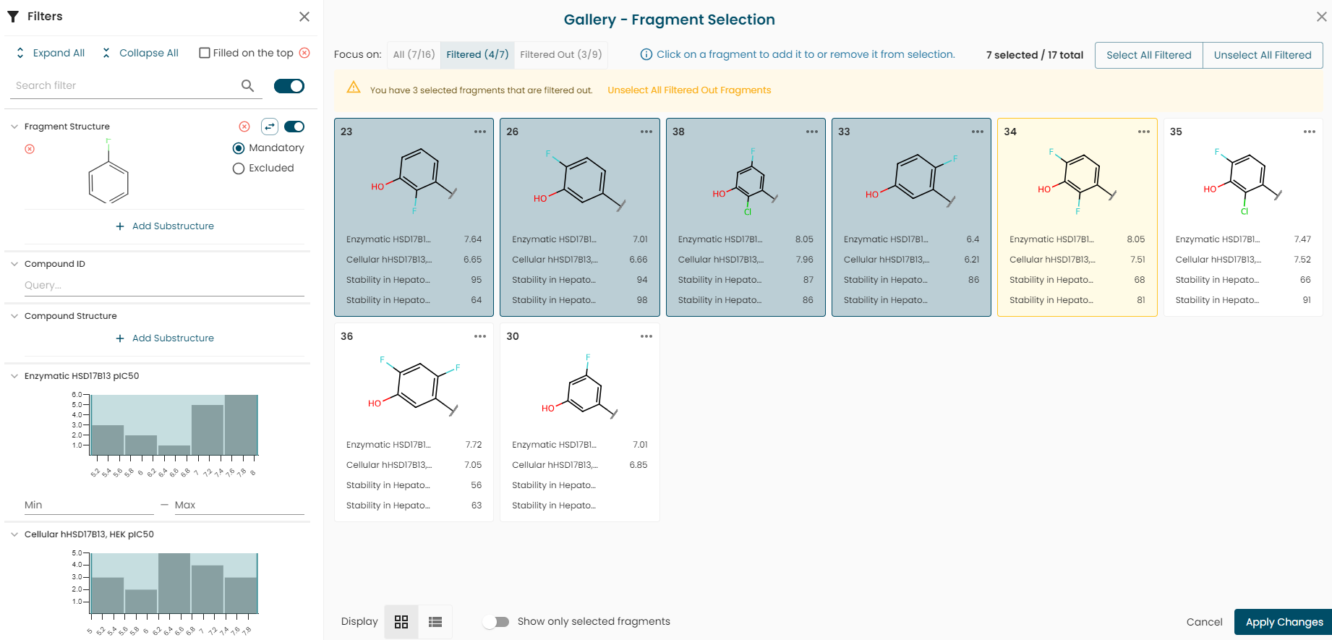
Task: Open options menu for fragment 38
Action: [812, 132]
